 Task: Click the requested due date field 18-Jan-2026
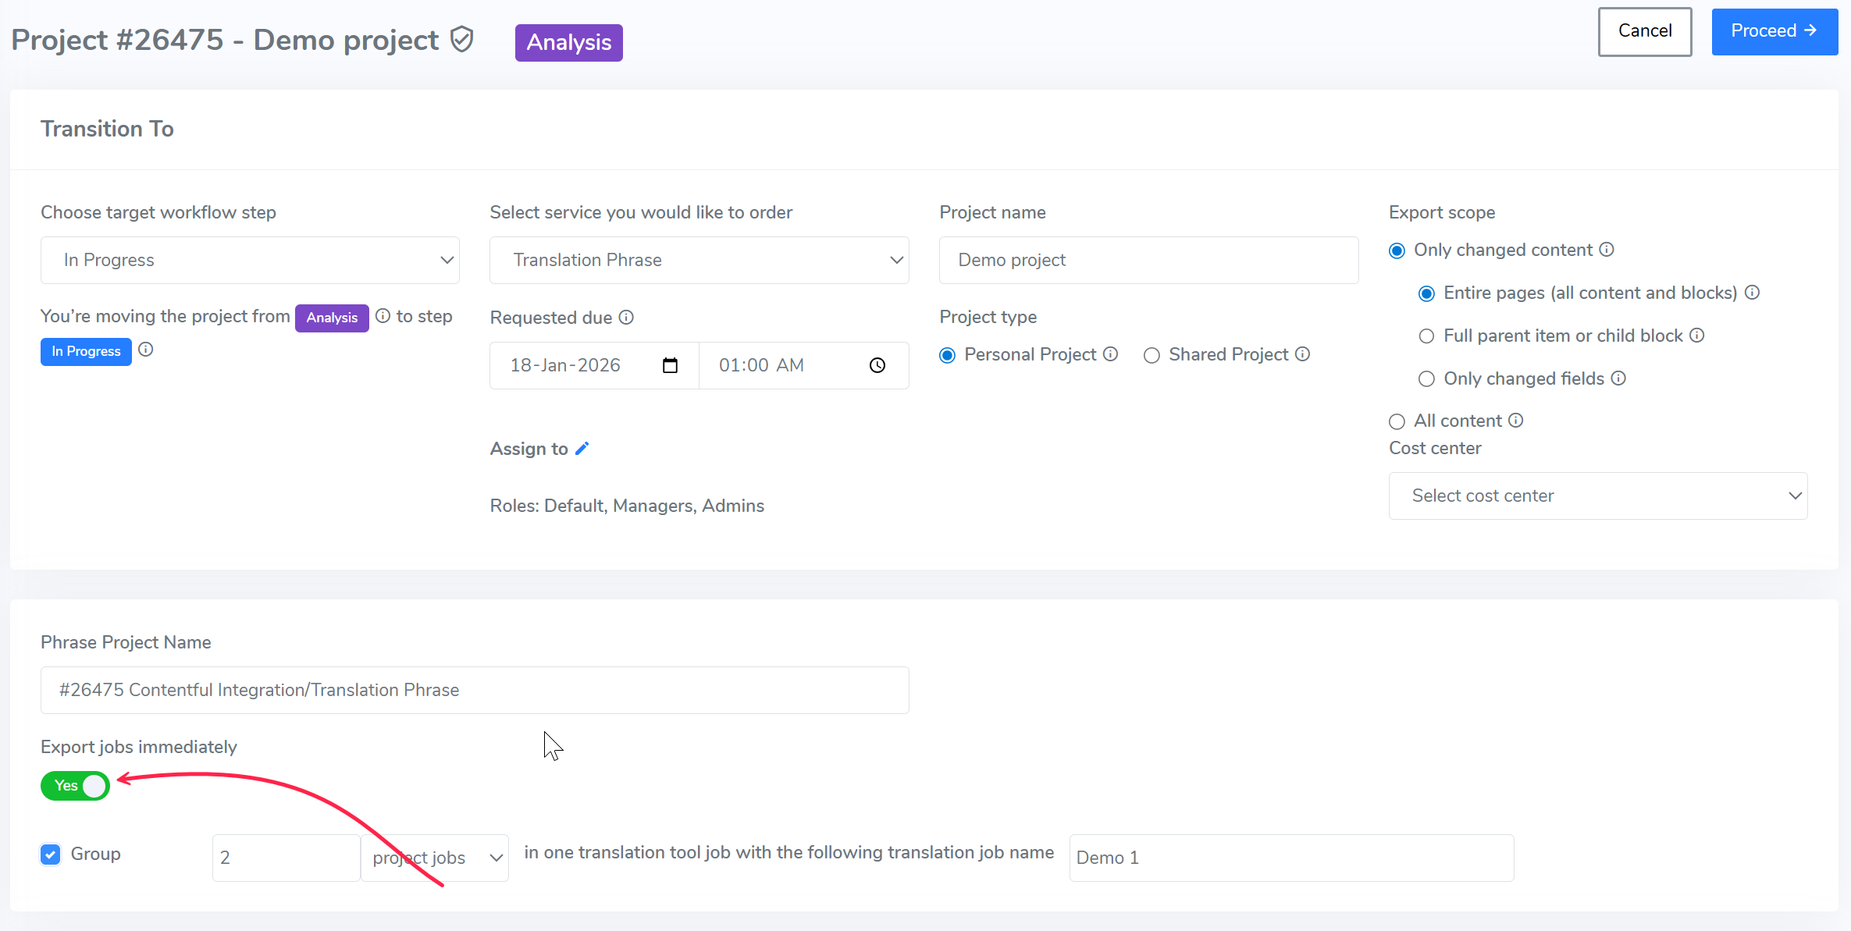click(x=594, y=365)
